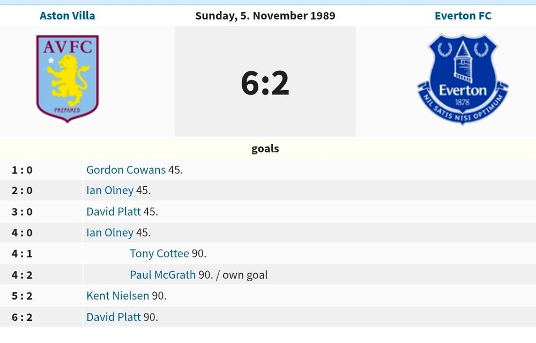Click the goals section header
Image resolution: width=536 pixels, height=343 pixels.
coord(265,149)
